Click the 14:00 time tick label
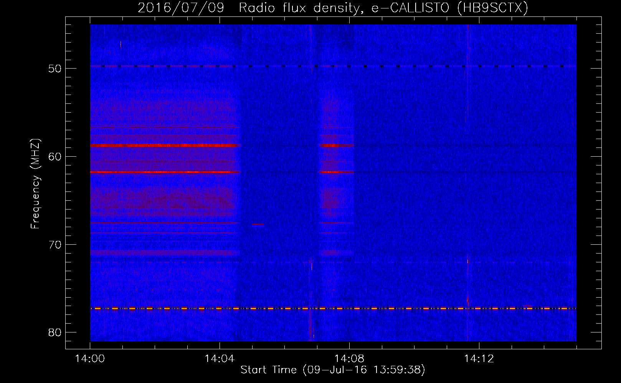This screenshot has height=383, width=621. (90, 359)
